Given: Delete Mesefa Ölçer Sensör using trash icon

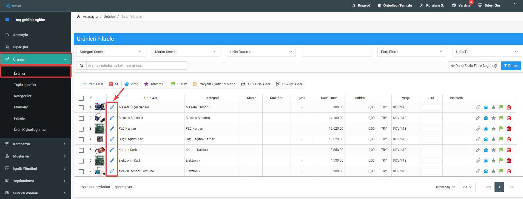Looking at the screenshot, I should (x=509, y=107).
